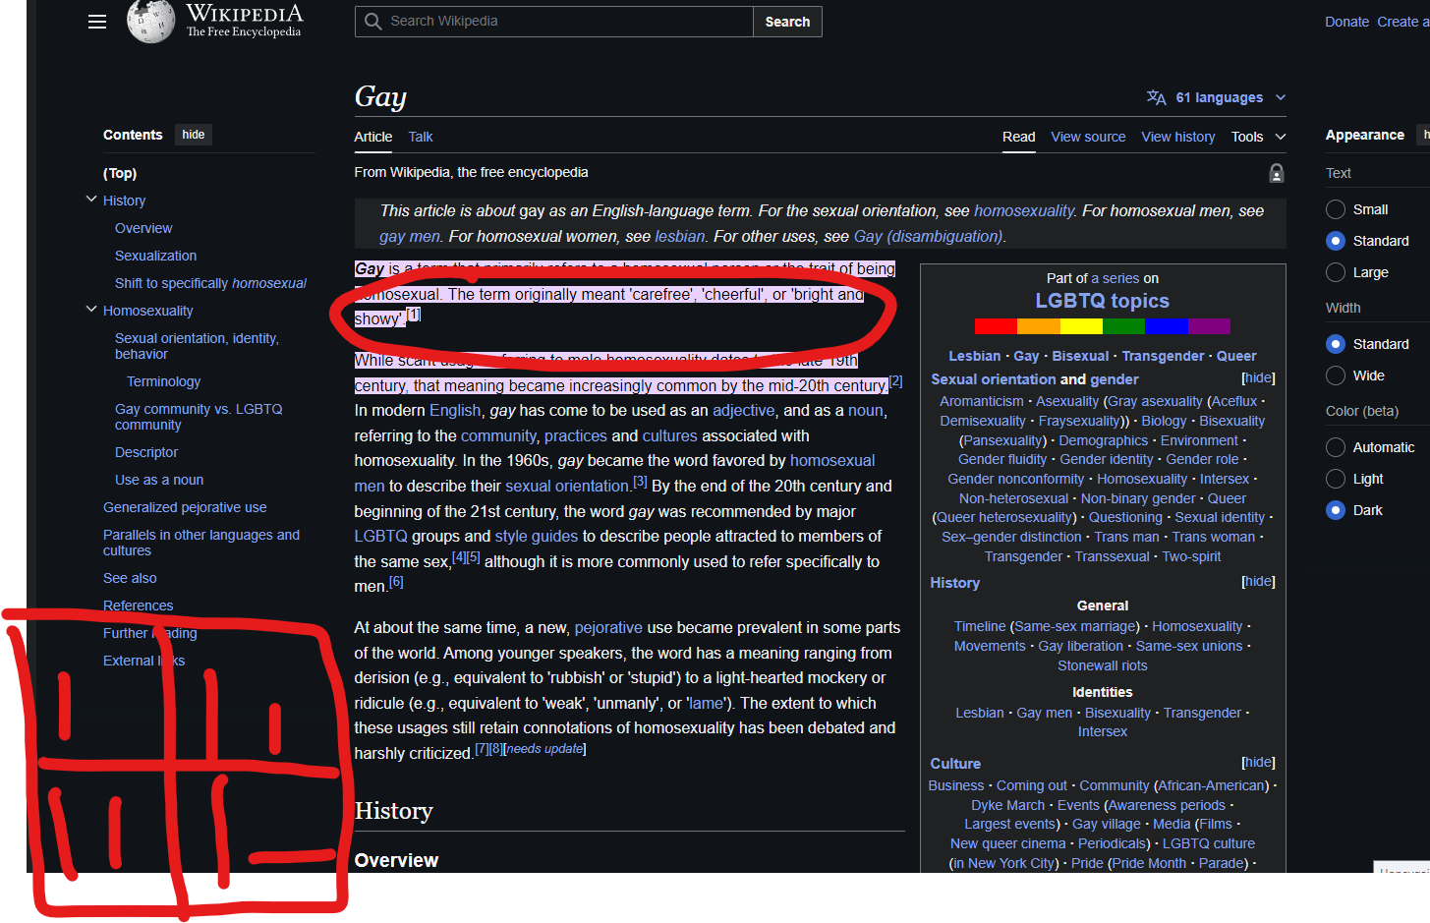Hide the History section of LGBTQ box
Screen dimensions: 1430x923
click(x=1258, y=582)
